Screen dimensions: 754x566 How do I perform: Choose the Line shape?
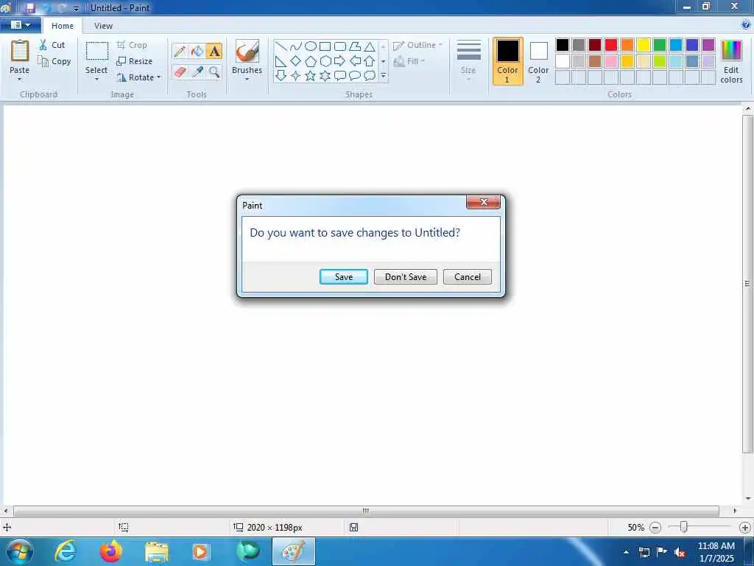281,46
